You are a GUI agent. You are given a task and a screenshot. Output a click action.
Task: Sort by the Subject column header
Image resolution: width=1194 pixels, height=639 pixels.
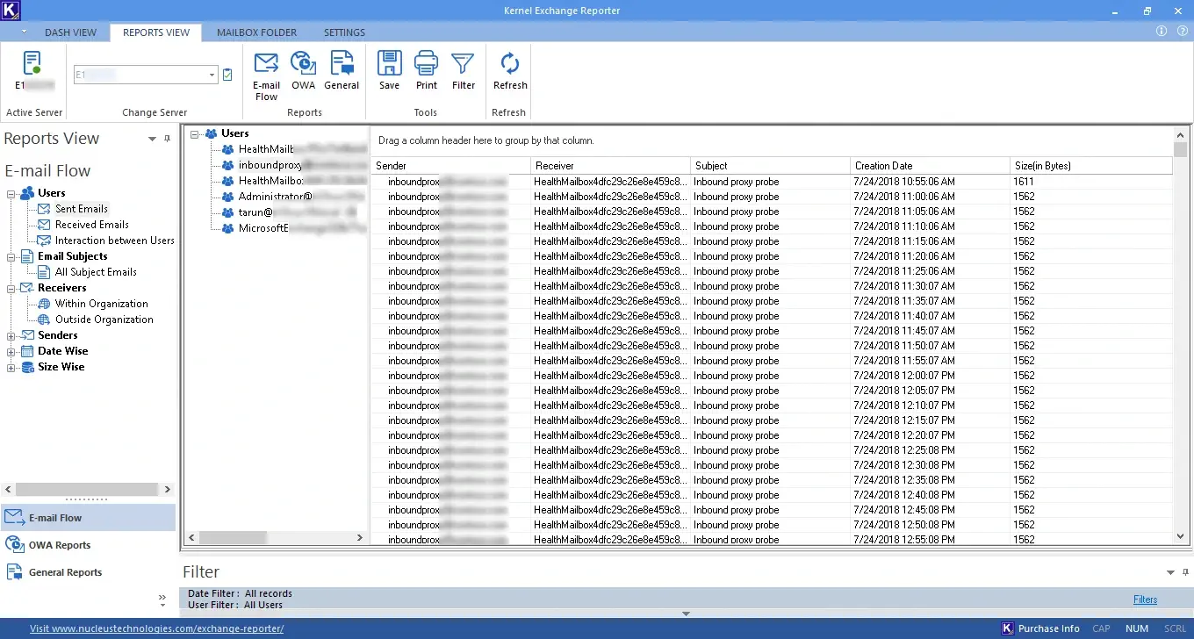pyautogui.click(x=770, y=166)
